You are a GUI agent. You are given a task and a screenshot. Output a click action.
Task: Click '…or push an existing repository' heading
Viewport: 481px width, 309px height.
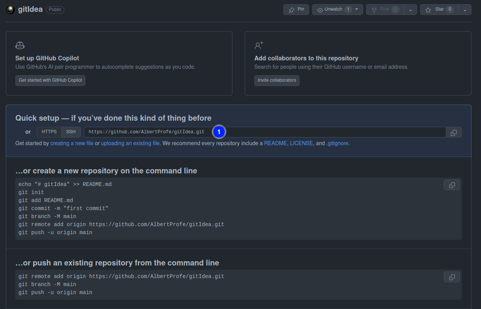pos(117,263)
